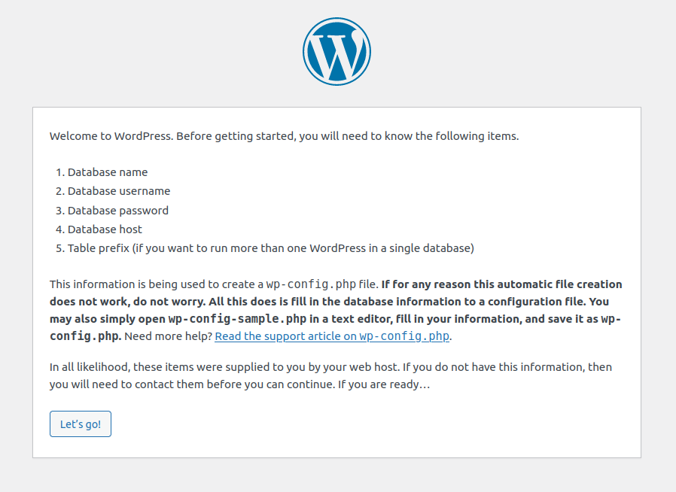This screenshot has height=492, width=676.
Task: Click the "Need more help?" text
Action: coord(168,336)
